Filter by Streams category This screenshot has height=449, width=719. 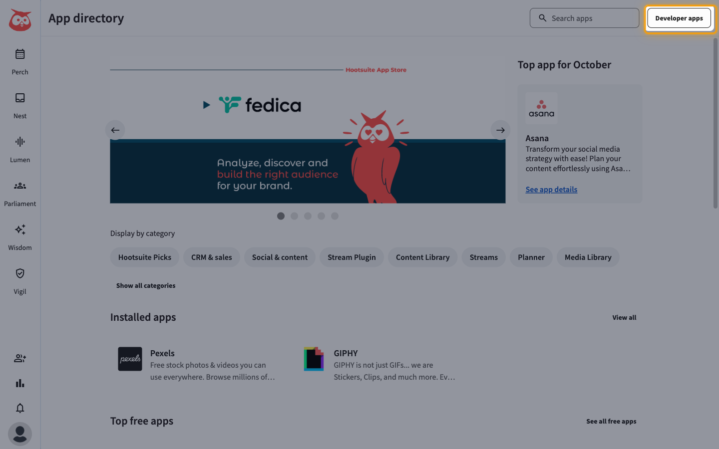[483, 257]
